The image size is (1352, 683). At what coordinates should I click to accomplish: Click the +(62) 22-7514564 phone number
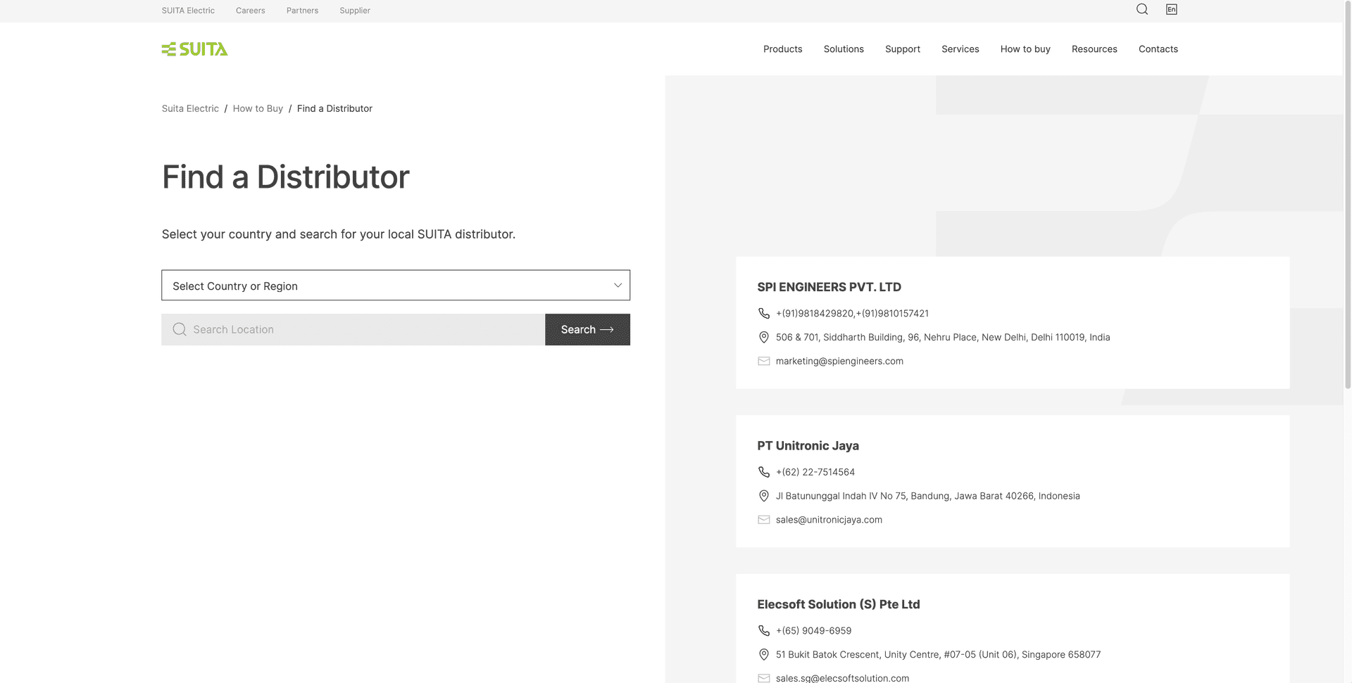pos(815,472)
